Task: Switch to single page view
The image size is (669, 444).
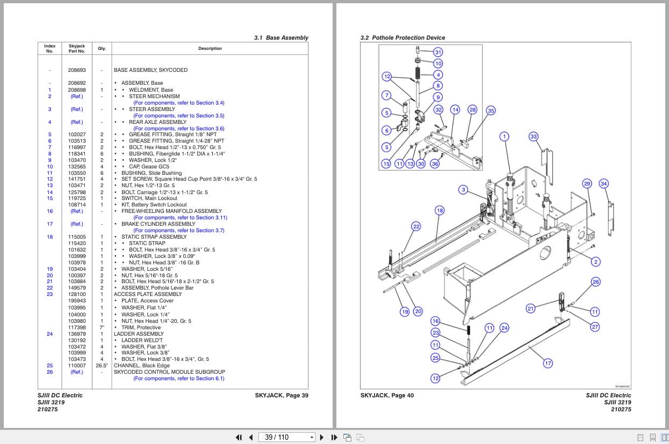Action: pos(641,437)
